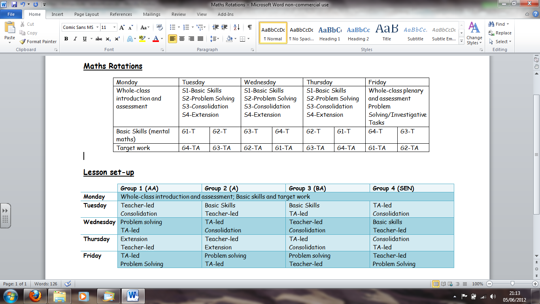540x304 pixels.
Task: Open the Page Layout tab
Action: point(87,14)
